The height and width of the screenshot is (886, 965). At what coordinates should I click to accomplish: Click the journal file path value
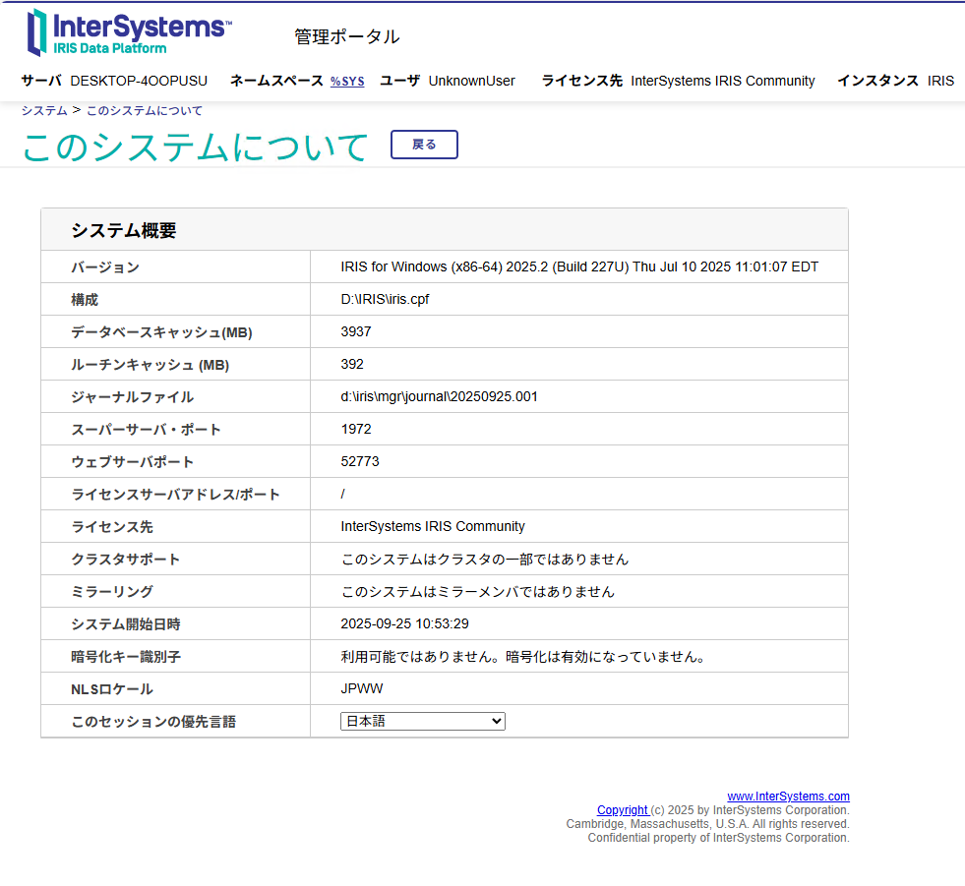tap(439, 397)
